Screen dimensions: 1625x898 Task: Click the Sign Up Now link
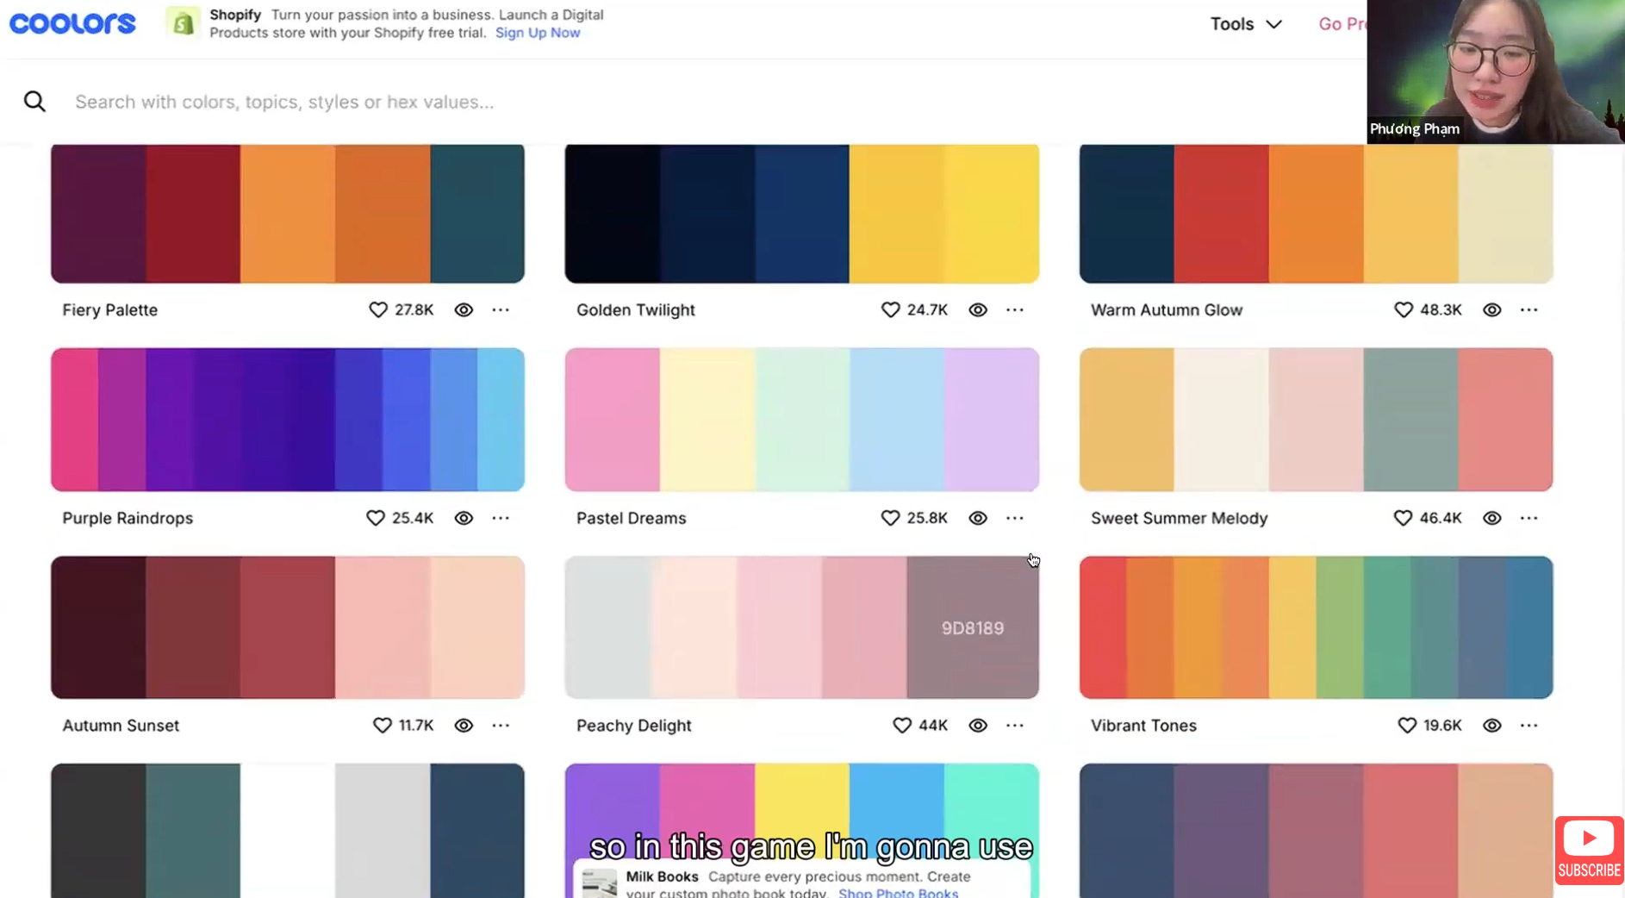pos(538,32)
